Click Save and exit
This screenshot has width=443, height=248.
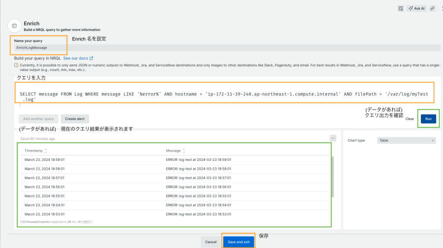(x=238, y=242)
